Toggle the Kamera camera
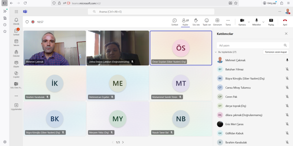Screen dimensions: 293x146 242,22
